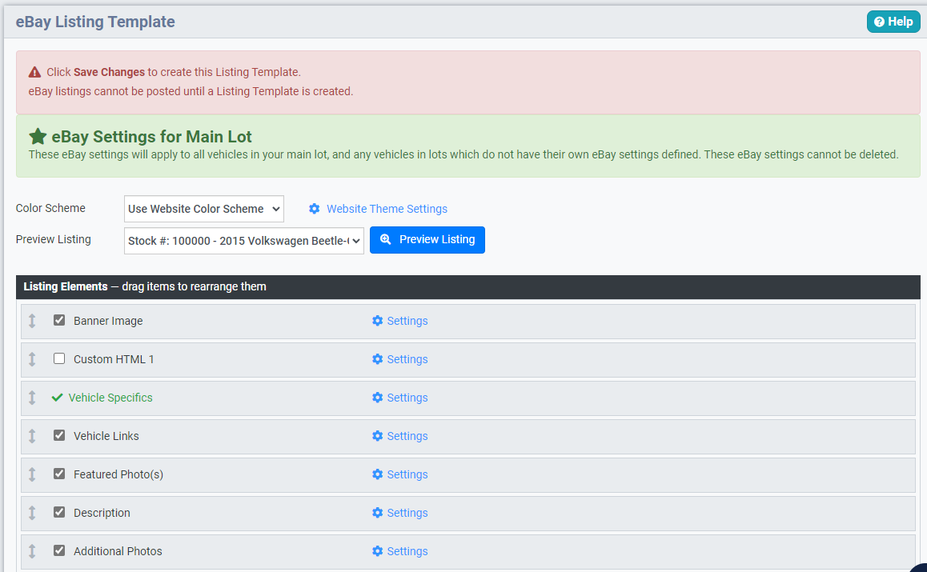Click the drag handle for Vehicle Specifics
Screen dimensions: 927x572
pyautogui.click(x=32, y=398)
